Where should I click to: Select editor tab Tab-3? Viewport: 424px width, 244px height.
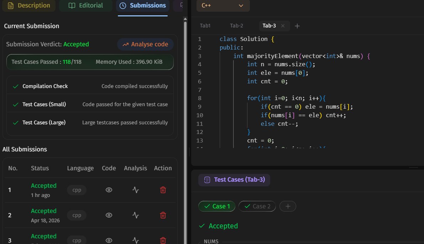click(x=269, y=26)
